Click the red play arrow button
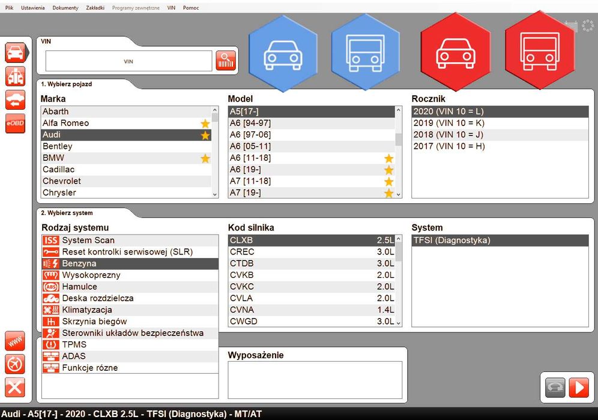The width and height of the screenshot is (598, 420). pyautogui.click(x=579, y=388)
